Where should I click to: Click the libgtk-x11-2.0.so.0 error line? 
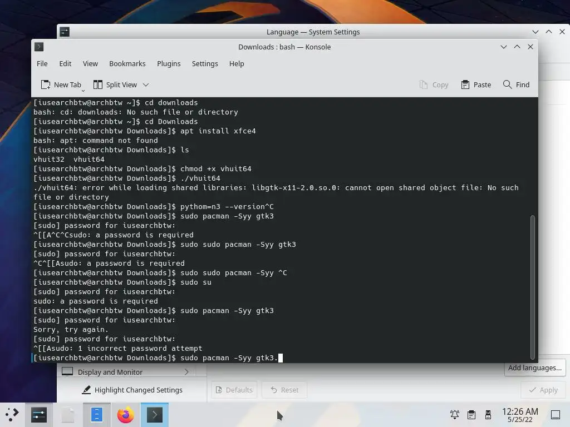point(276,192)
